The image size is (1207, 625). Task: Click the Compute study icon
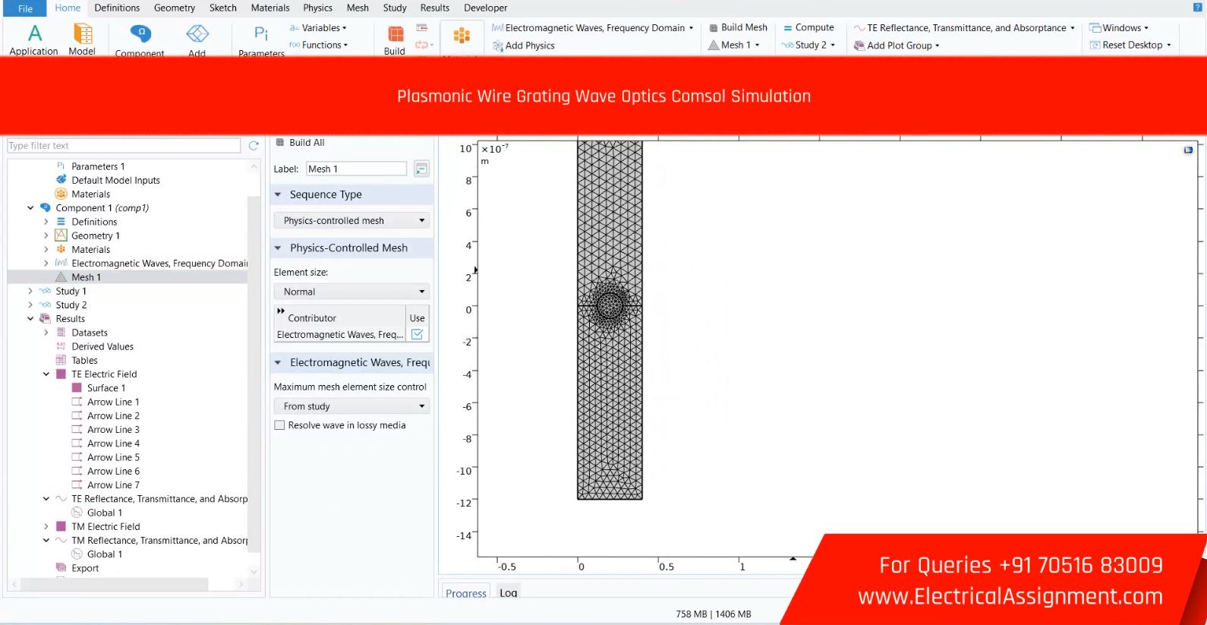788,27
